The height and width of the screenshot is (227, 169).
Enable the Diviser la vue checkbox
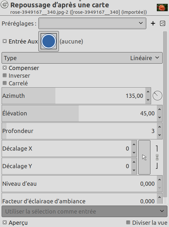coord(128,223)
